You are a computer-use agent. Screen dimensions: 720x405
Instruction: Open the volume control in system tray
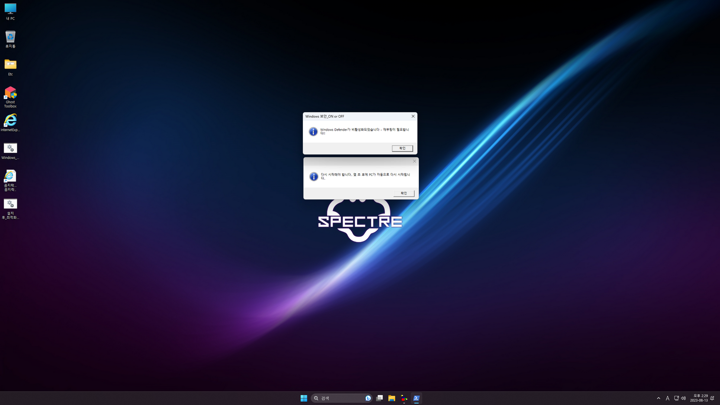pos(684,398)
